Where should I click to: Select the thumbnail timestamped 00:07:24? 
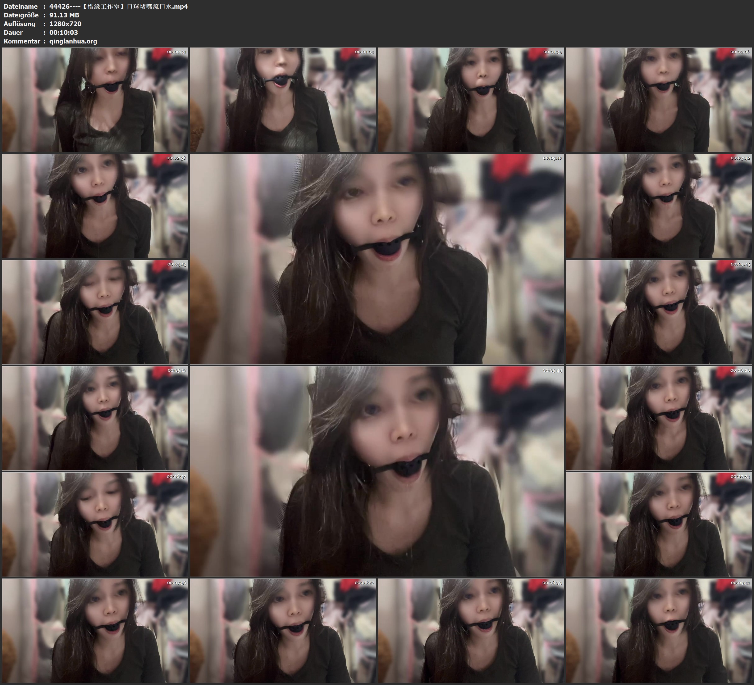(659, 524)
